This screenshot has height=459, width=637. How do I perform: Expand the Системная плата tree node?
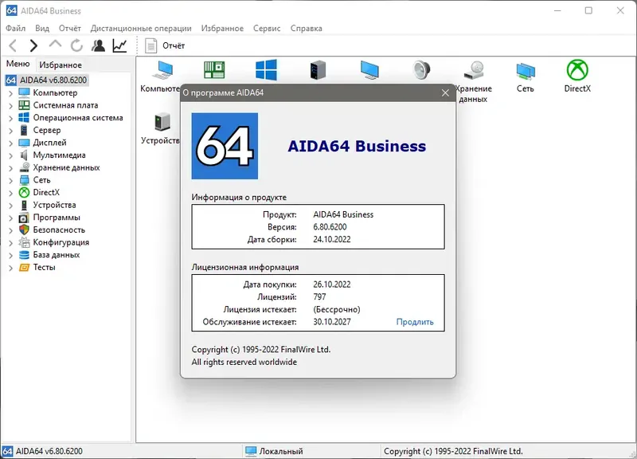click(10, 106)
